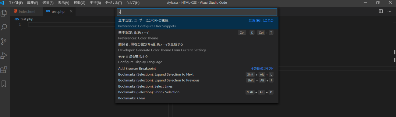Open the editor more actions ellipsis
The height and width of the screenshot is (117, 396).
(x=389, y=11)
